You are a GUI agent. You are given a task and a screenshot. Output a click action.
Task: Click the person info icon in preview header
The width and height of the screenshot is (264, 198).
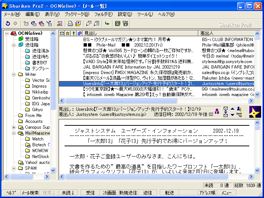pyautogui.click(x=239, y=109)
